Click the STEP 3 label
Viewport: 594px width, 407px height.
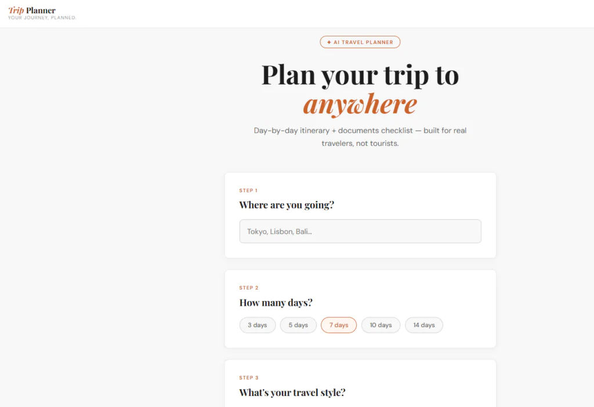tap(249, 377)
